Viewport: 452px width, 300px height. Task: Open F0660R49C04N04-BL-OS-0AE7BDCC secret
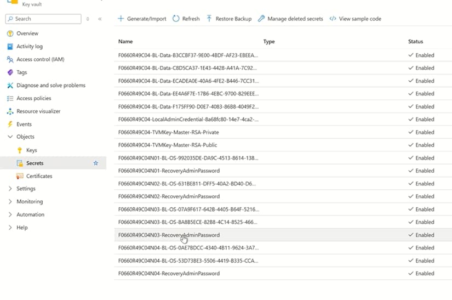(188, 248)
